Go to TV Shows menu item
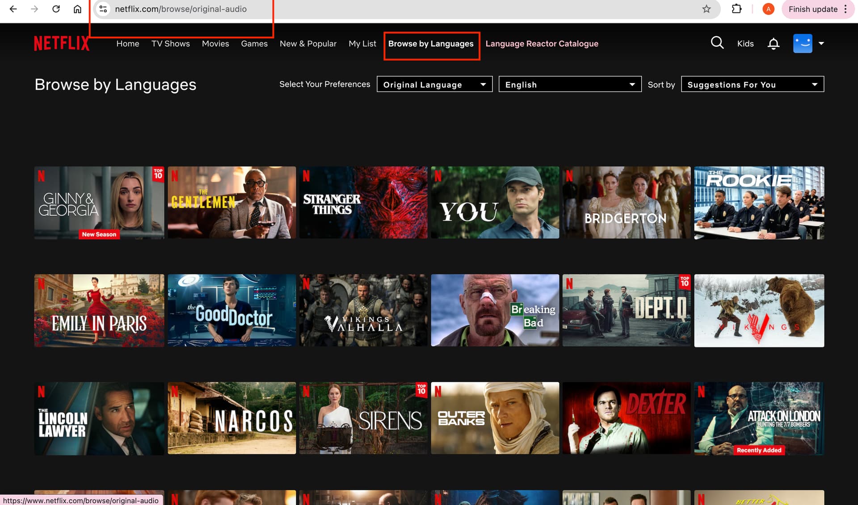The image size is (858, 505). 170,44
